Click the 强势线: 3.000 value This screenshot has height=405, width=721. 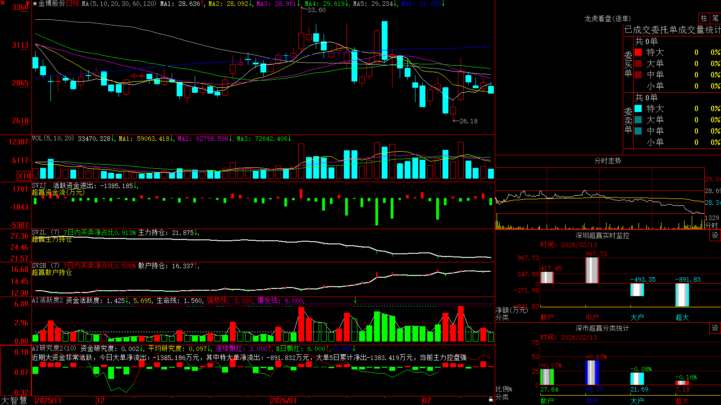(230, 301)
